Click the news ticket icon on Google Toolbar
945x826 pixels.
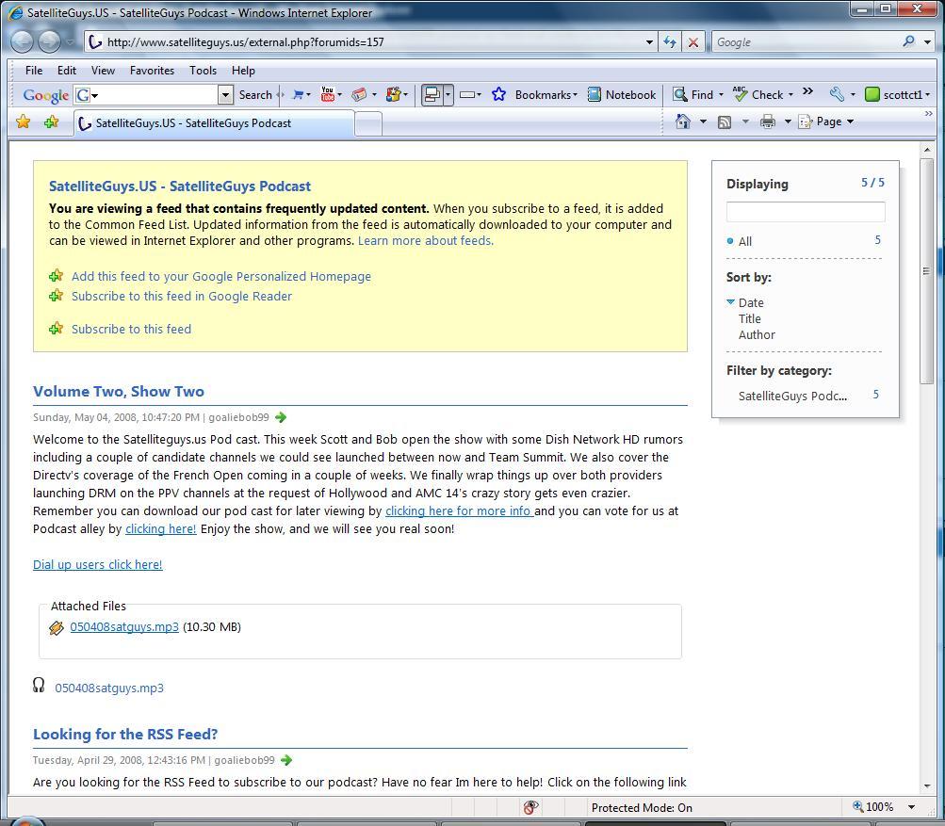(x=359, y=94)
